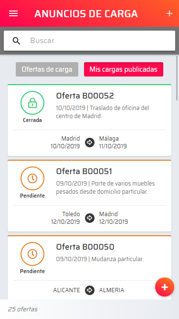Click the ALICANTE to ALMERIA arrow icon
Screen dimensions: 179x319
90,290
